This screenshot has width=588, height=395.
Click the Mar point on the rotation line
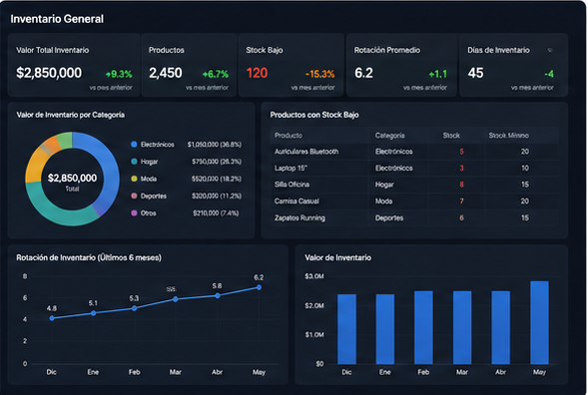tap(175, 299)
